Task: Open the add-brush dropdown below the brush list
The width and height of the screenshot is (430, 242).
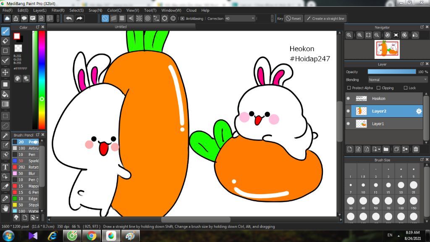Action: click(34, 218)
